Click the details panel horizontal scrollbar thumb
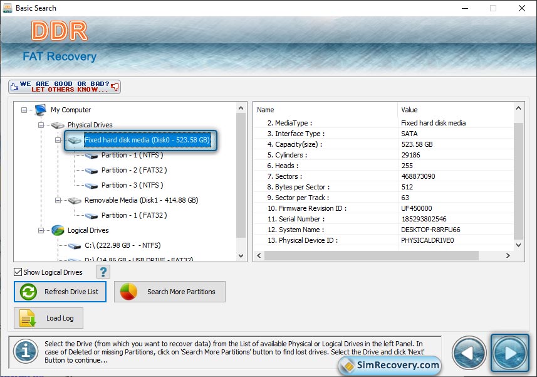 coord(371,256)
